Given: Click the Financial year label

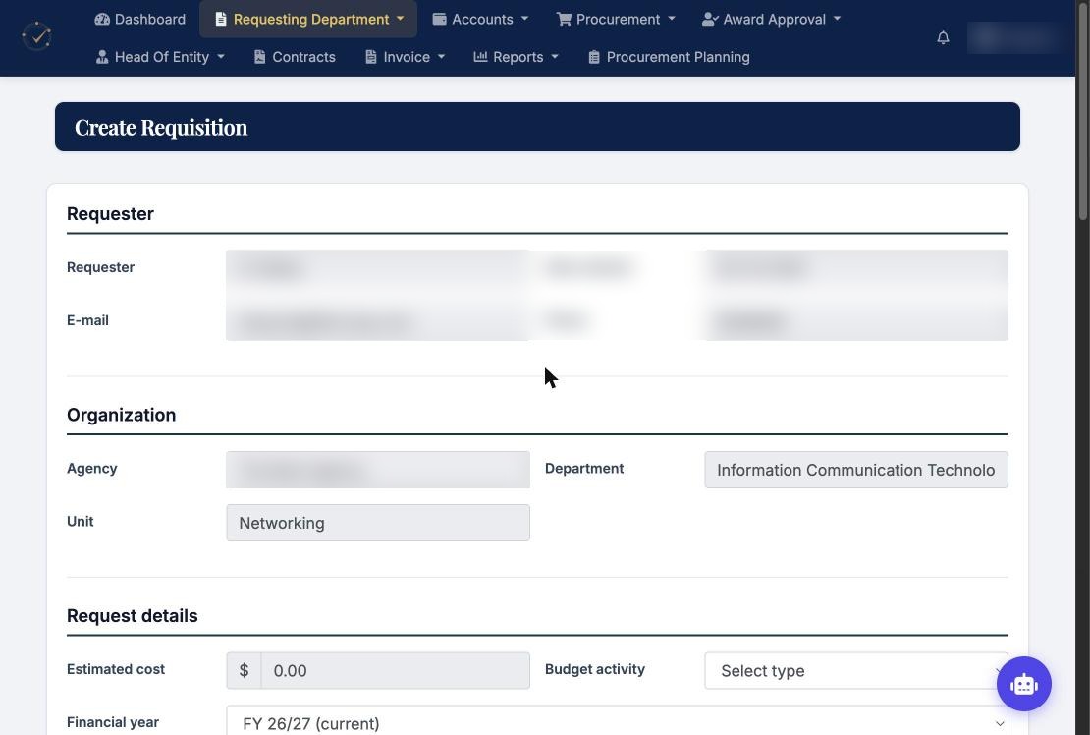Looking at the screenshot, I should (113, 722).
